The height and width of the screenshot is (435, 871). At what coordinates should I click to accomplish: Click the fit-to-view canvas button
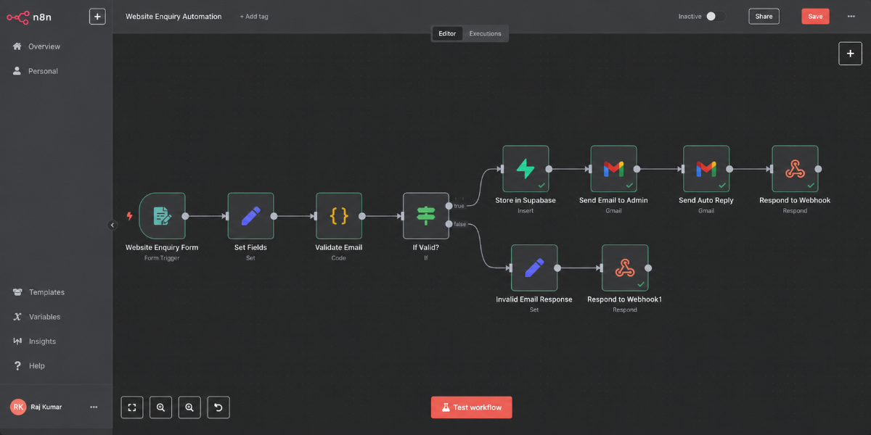click(132, 407)
